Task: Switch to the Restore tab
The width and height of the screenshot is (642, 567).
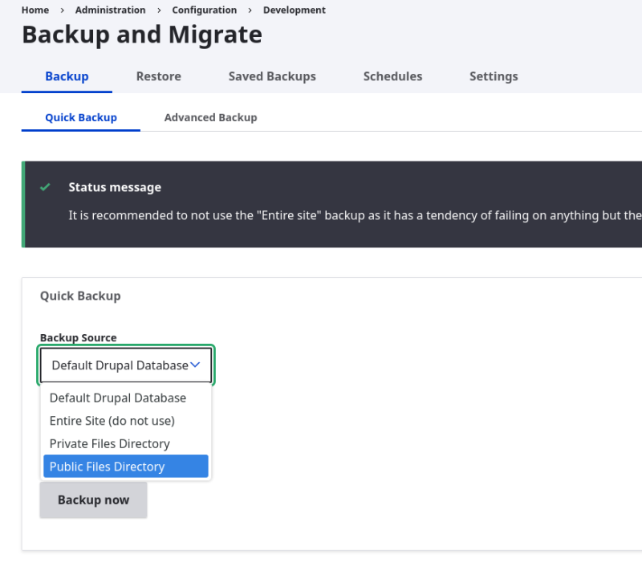Action: [158, 76]
